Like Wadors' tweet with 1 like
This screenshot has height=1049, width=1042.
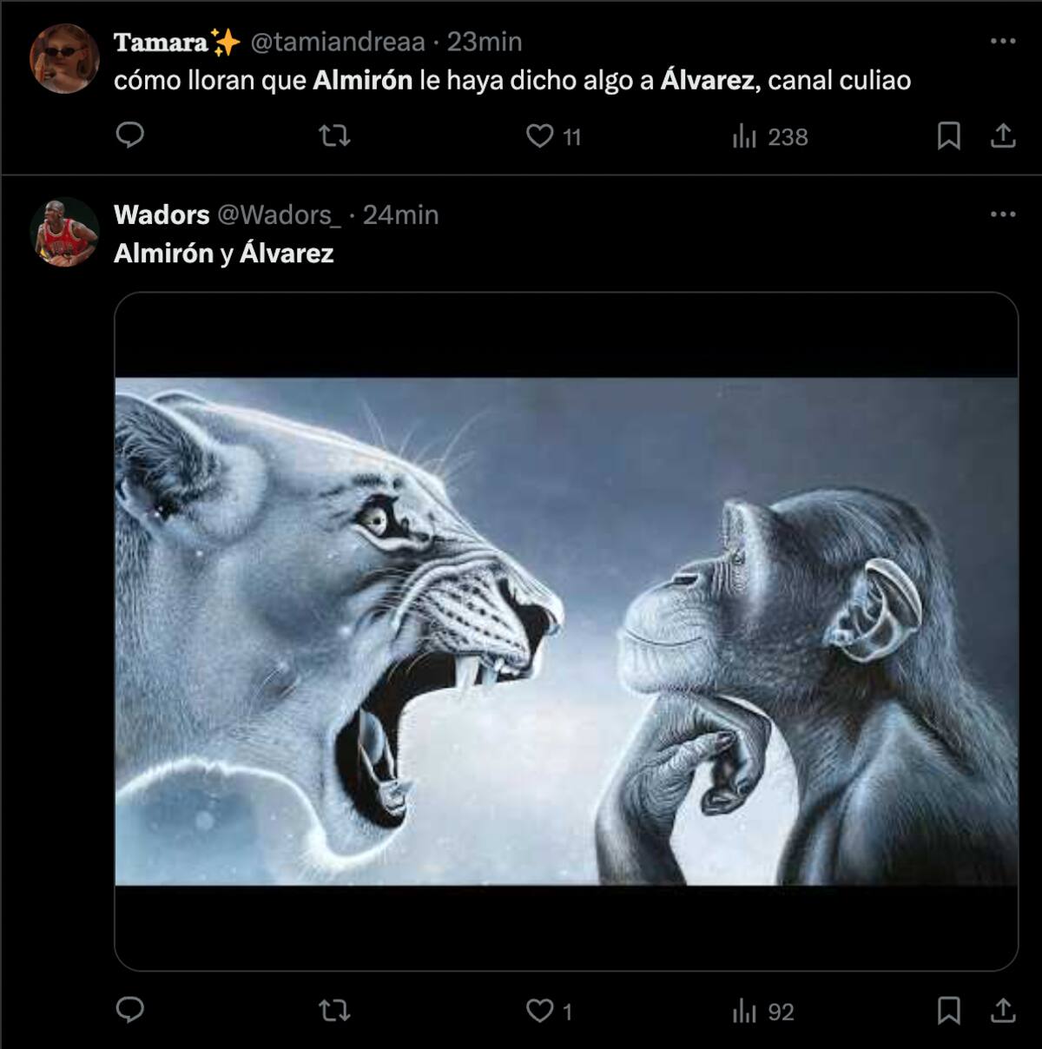(x=540, y=1010)
